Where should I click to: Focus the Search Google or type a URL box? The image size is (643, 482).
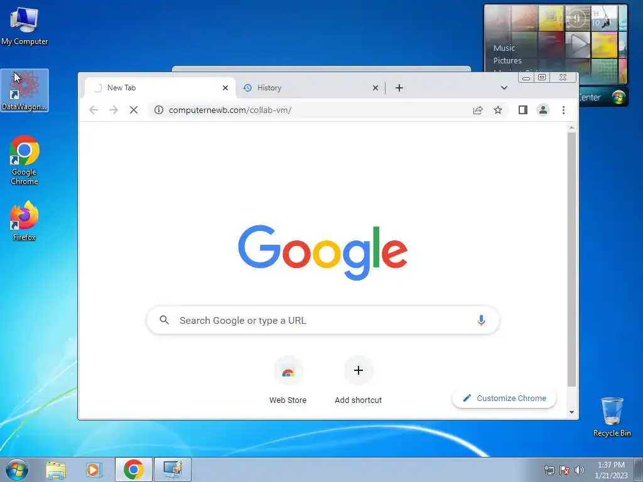point(323,321)
